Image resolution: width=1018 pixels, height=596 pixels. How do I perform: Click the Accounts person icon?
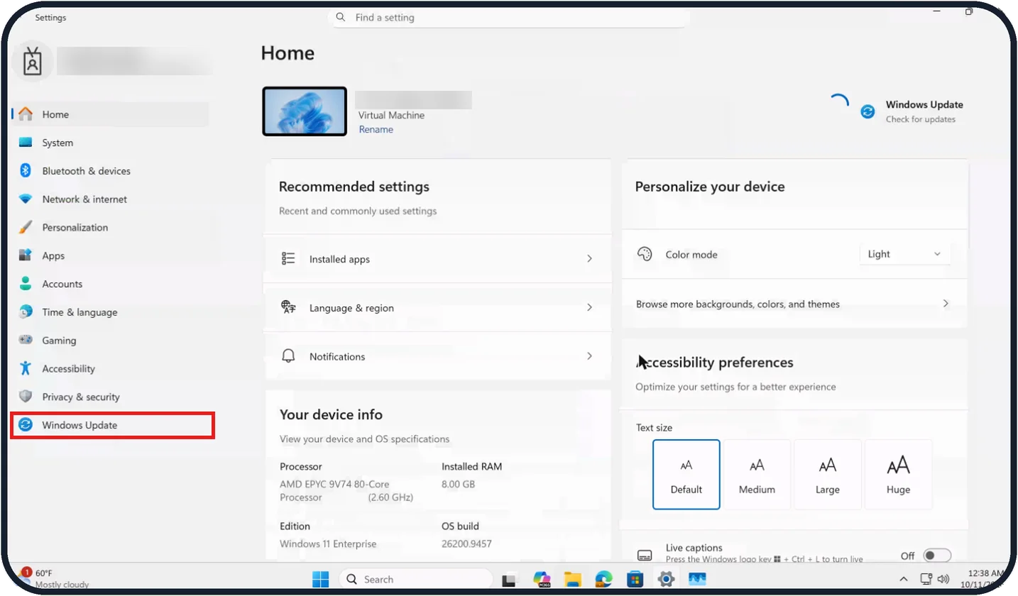click(x=26, y=284)
